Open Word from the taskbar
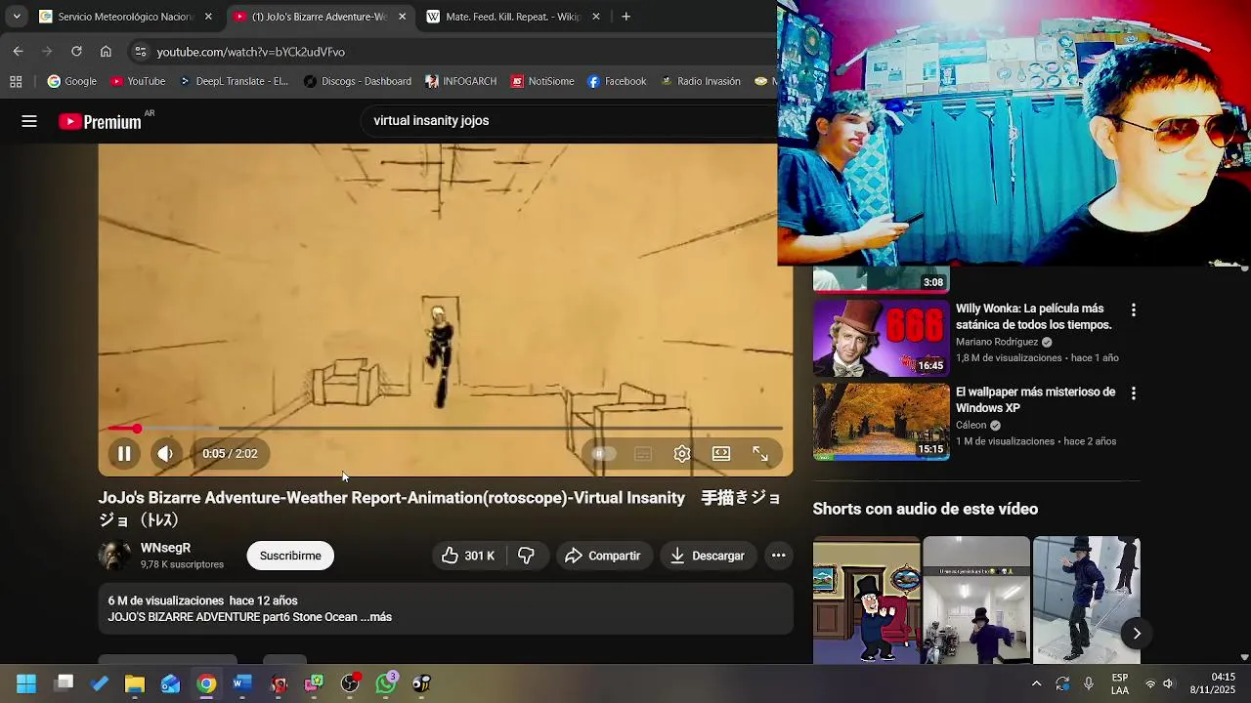 (x=242, y=683)
